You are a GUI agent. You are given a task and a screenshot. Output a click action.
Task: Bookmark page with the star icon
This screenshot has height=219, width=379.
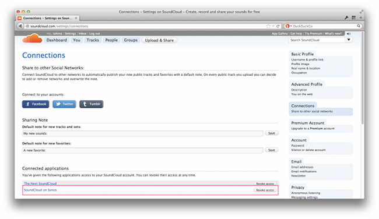click(268, 26)
